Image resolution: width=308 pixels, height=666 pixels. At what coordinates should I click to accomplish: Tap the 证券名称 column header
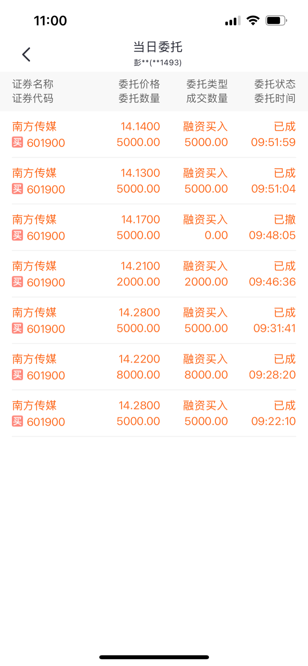click(33, 84)
